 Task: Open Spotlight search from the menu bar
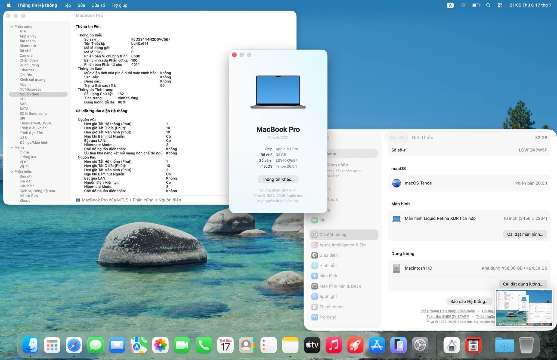(x=488, y=5)
